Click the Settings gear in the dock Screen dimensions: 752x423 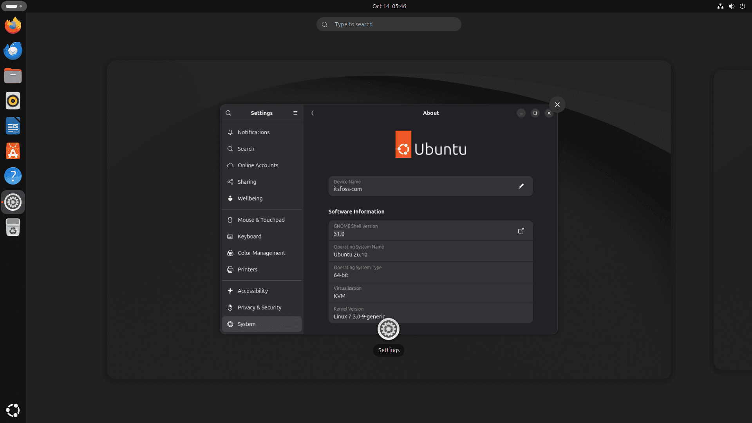(x=13, y=202)
